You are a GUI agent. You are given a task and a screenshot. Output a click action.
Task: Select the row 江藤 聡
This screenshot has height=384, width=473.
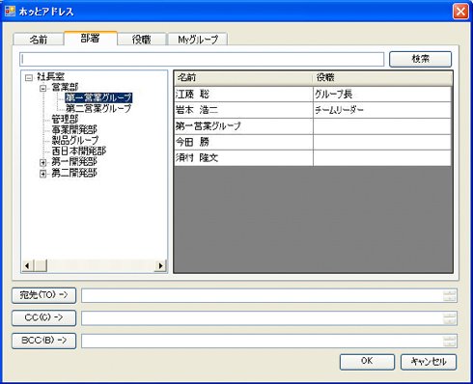click(313, 95)
